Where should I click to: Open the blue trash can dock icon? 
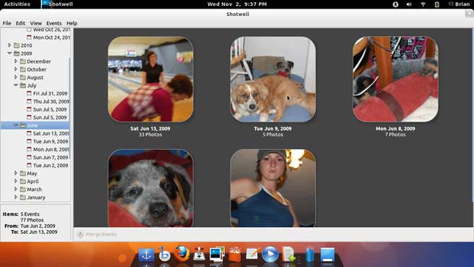[309, 254]
